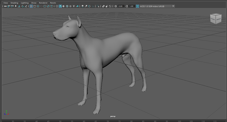Click the Exposure value field showing 0.00
Screen dimensions: 227x122
tap(120, 6)
